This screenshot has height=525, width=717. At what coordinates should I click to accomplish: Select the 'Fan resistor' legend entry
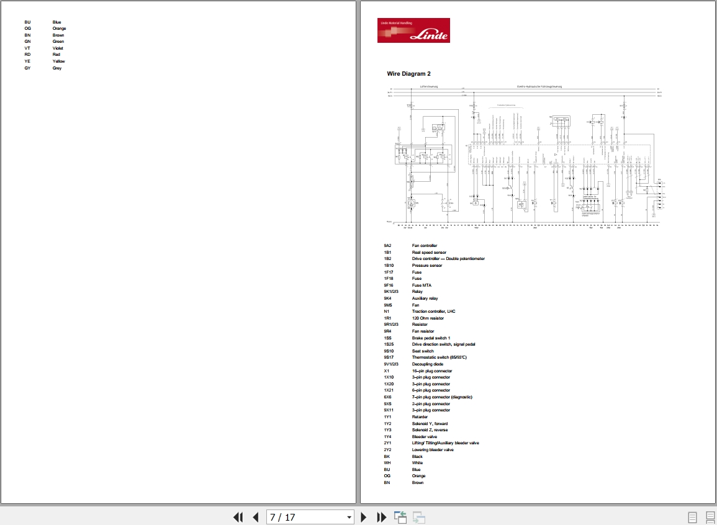pos(423,331)
